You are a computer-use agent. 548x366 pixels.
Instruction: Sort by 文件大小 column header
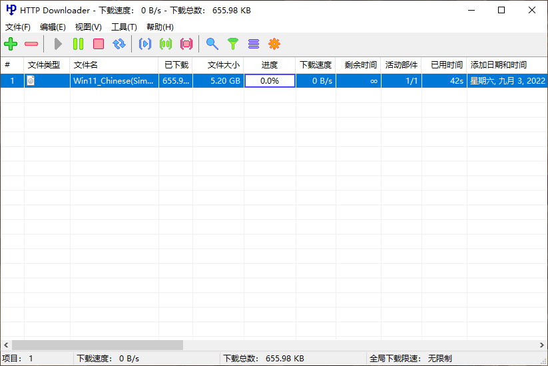(218, 65)
